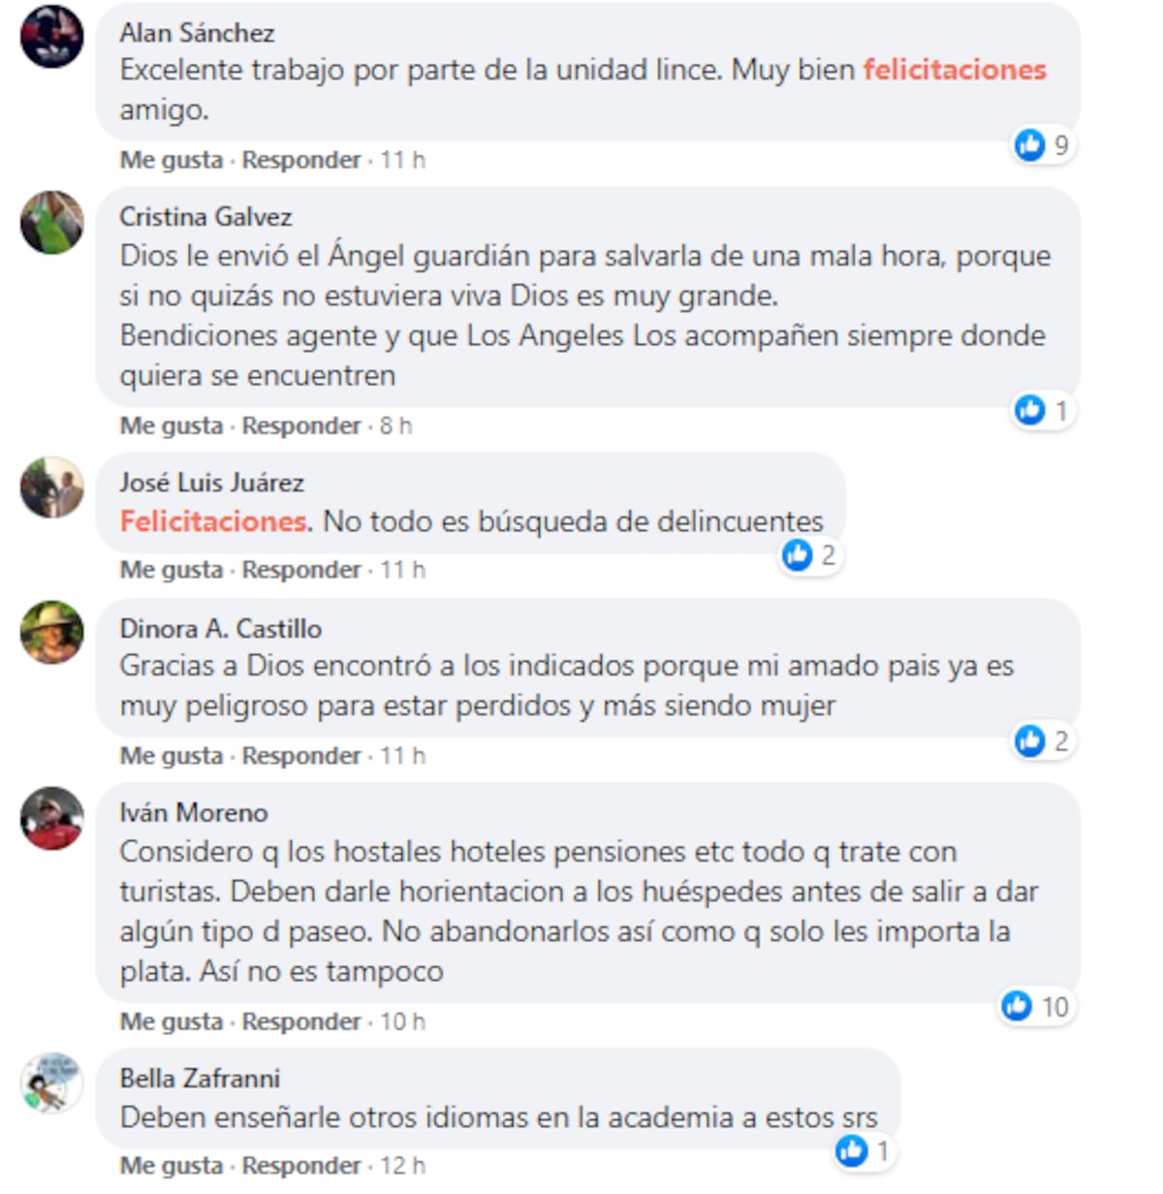Open José Luis Juárez's profile photo
1163x1194 pixels.
click(x=52, y=487)
